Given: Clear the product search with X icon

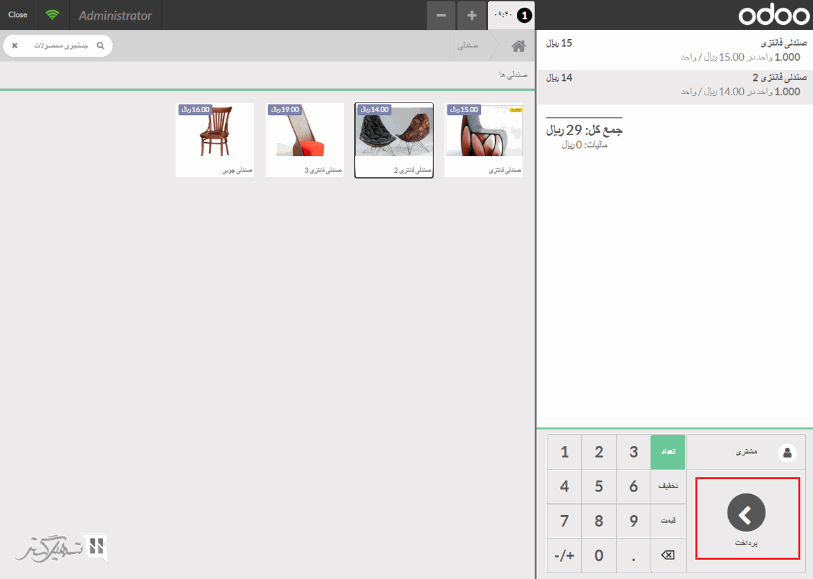Looking at the screenshot, I should tap(15, 46).
